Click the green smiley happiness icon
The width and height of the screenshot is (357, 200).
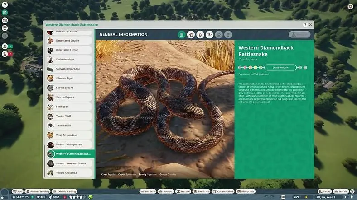(x=91, y=197)
